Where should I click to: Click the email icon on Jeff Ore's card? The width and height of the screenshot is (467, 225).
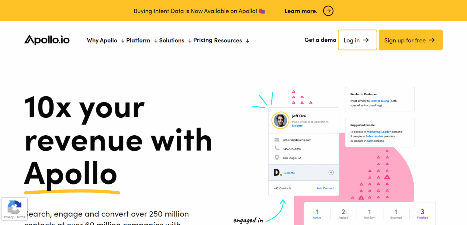point(276,140)
